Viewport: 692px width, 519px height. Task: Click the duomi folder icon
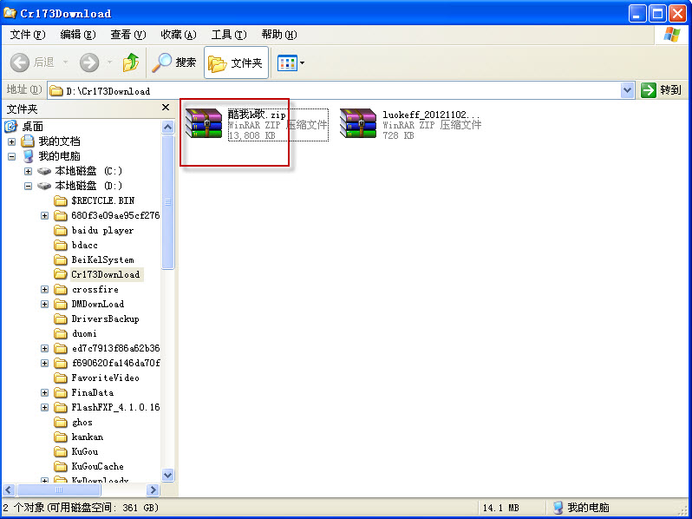(x=61, y=333)
